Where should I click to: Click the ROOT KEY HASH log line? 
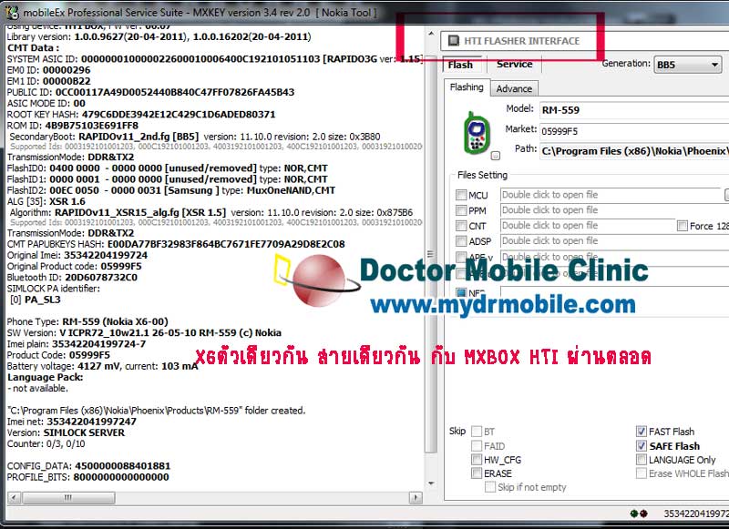tap(141, 115)
